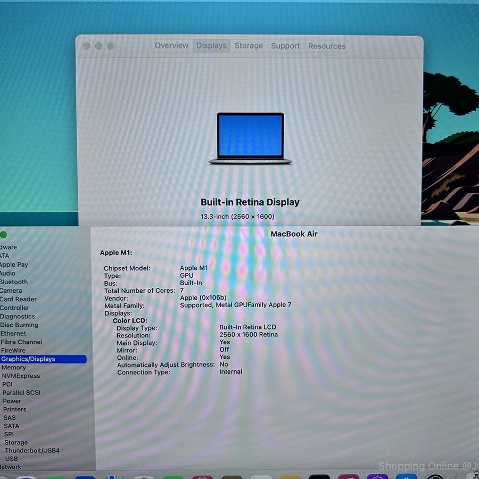This screenshot has width=479, height=479.
Task: Click the "Automatically Adjust Brightness:" label
Action: click(x=166, y=365)
